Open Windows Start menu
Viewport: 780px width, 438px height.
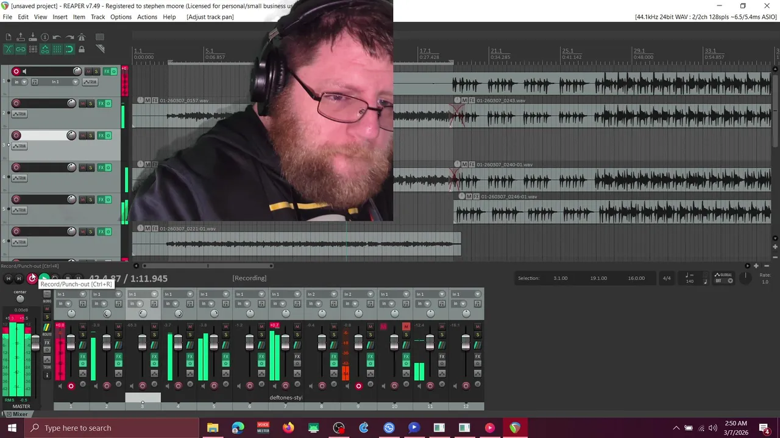[12, 428]
